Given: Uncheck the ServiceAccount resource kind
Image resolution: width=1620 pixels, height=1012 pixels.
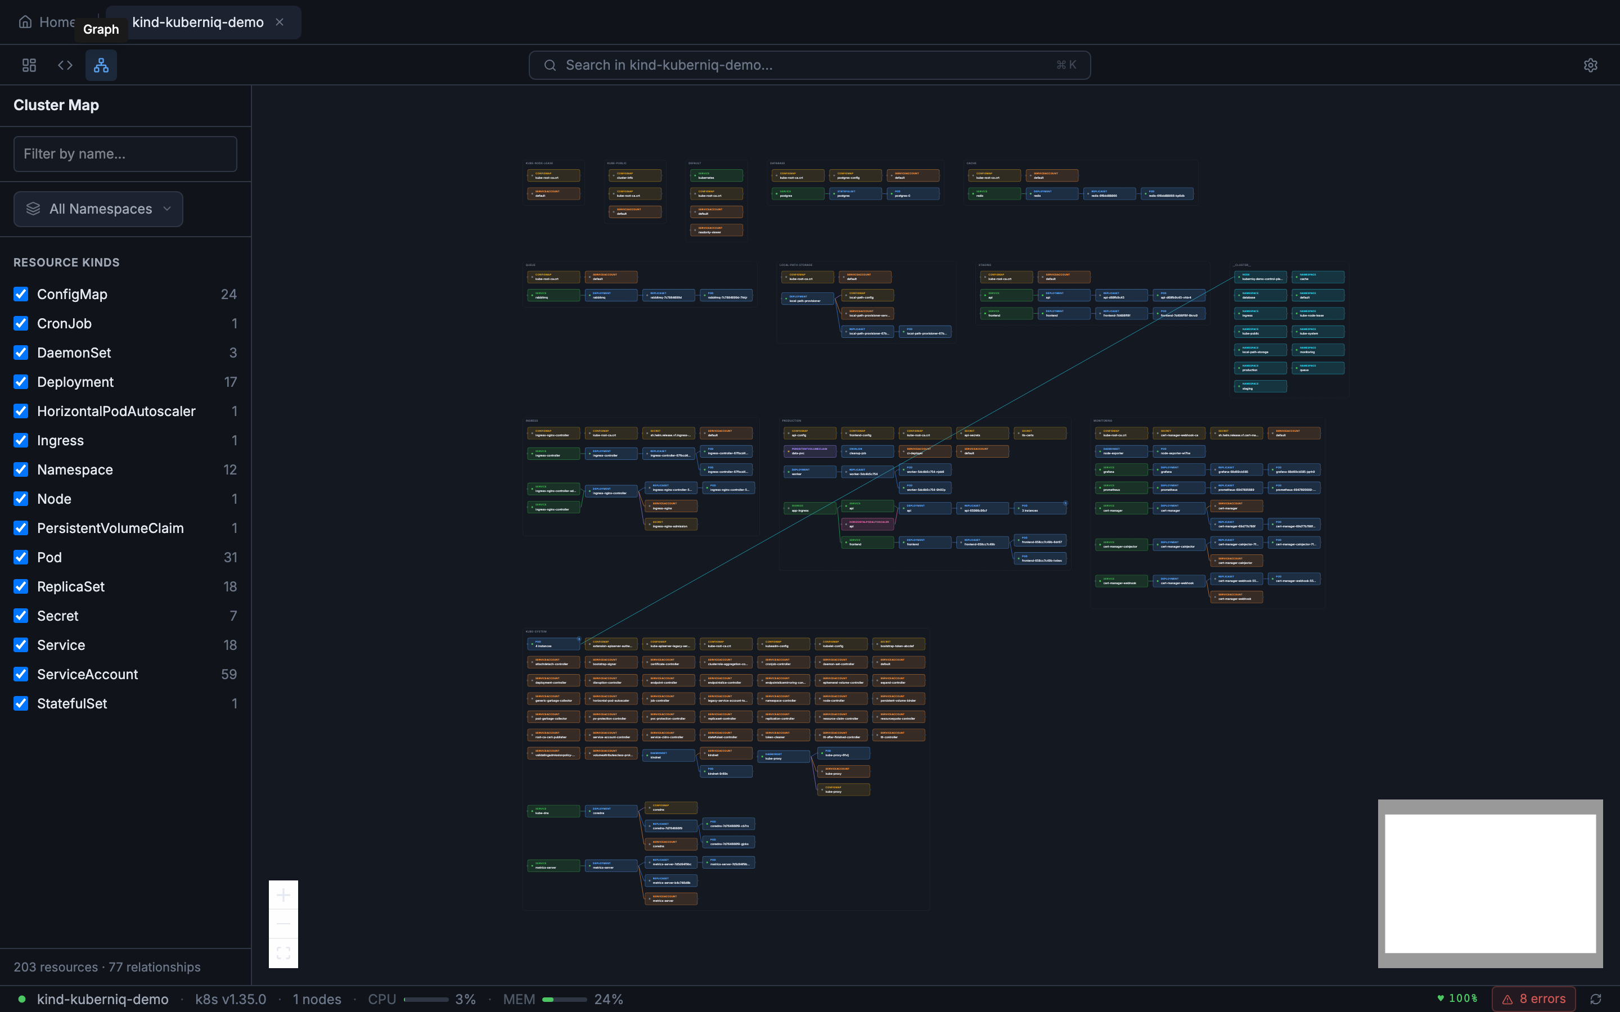Looking at the screenshot, I should pyautogui.click(x=21, y=674).
